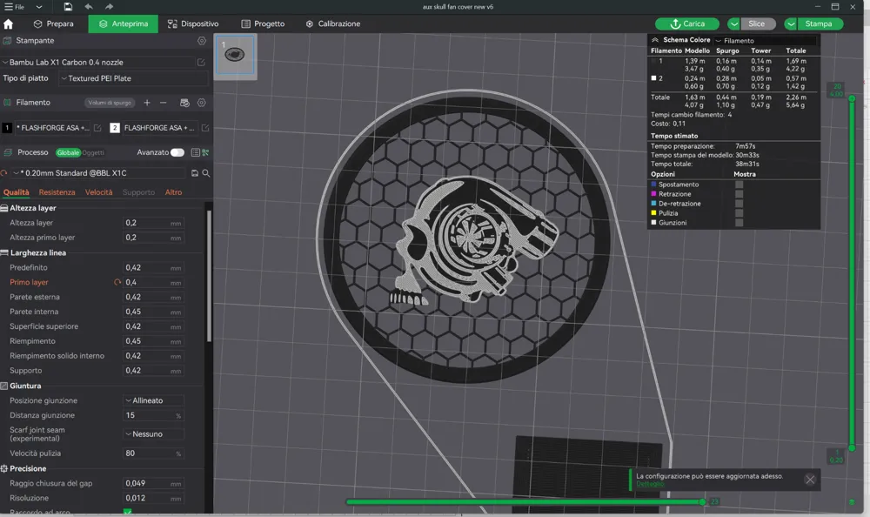This screenshot has width=870, height=517.
Task: Open AMS sync icon in Filamento row
Action: 184,103
